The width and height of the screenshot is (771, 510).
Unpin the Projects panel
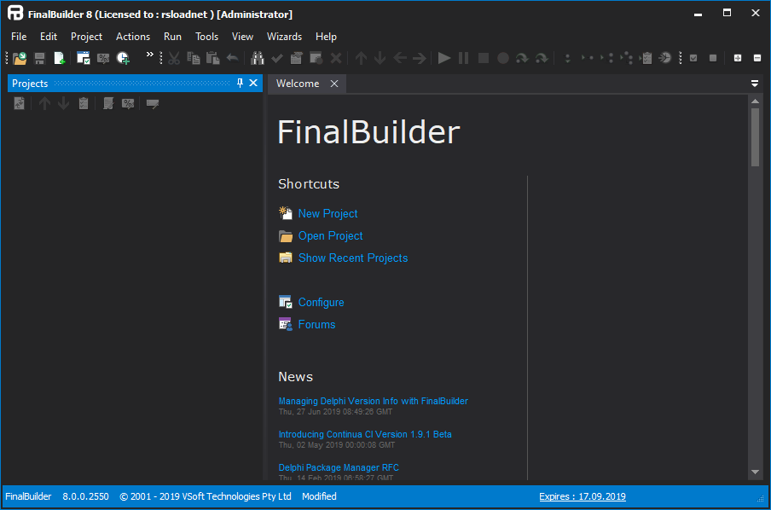coord(241,83)
